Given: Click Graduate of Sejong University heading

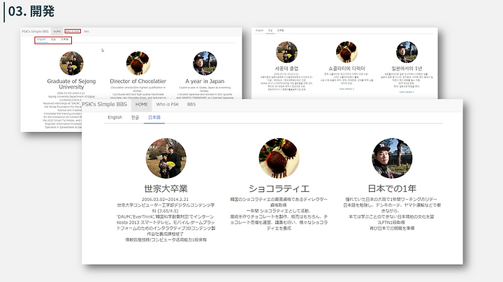Looking at the screenshot, I should pyautogui.click(x=71, y=84).
